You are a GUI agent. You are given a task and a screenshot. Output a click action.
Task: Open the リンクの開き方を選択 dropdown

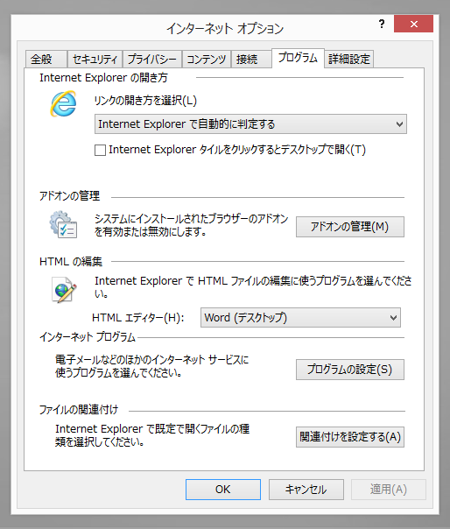pos(250,124)
